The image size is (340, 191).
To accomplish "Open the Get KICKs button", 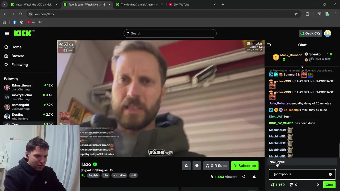I will point(310,33).
